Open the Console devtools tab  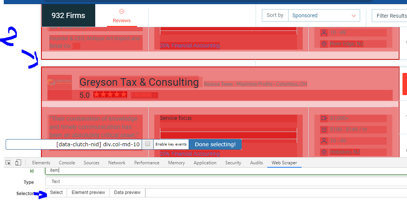click(67, 163)
